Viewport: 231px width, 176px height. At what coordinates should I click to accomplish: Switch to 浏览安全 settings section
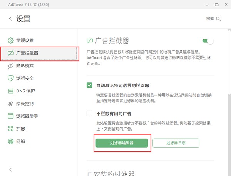tap(25, 79)
